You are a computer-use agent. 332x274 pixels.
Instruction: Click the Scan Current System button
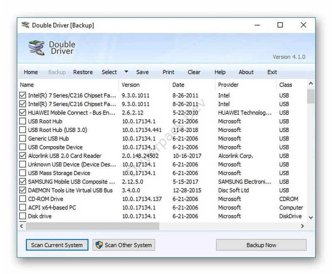point(57,245)
